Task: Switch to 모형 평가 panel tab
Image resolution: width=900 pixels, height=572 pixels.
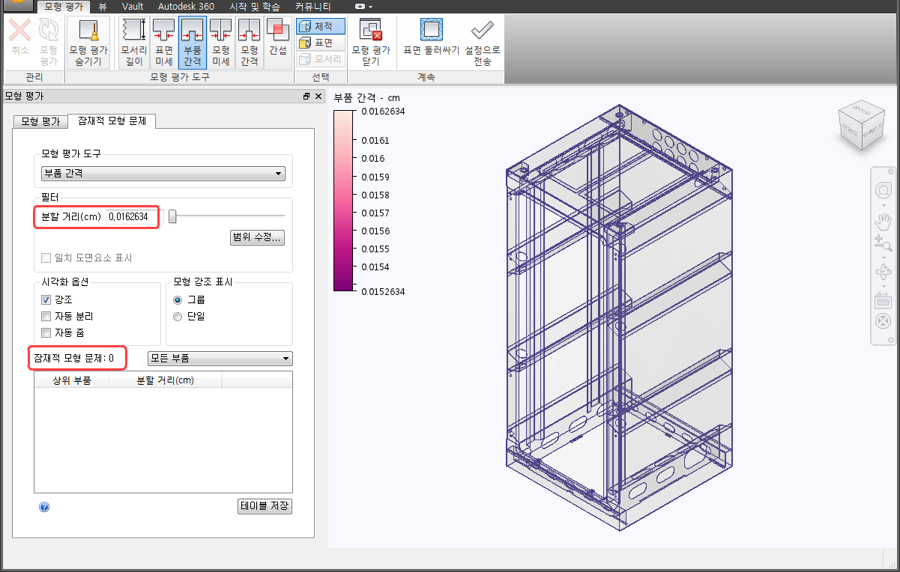Action: pyautogui.click(x=40, y=121)
